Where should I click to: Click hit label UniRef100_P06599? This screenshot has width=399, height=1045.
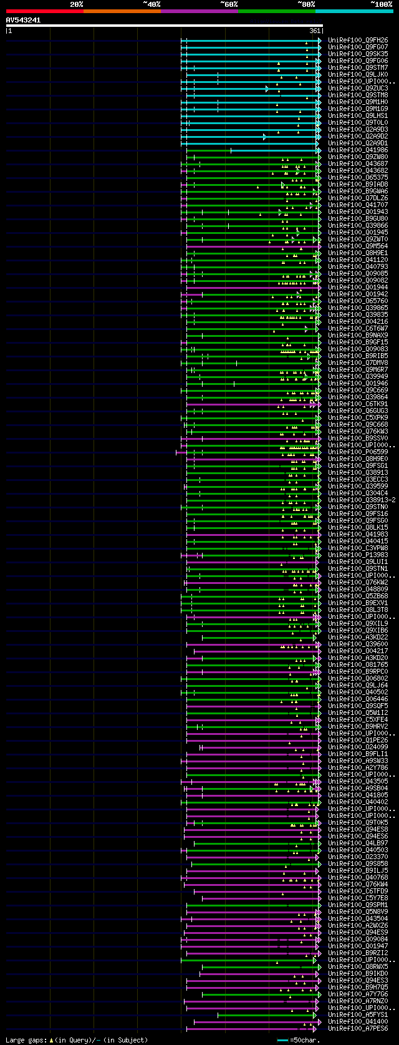tap(358, 452)
